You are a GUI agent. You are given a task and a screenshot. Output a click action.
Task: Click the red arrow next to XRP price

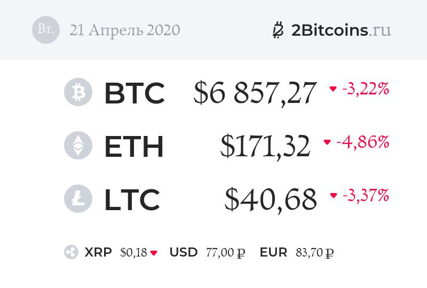tap(154, 253)
